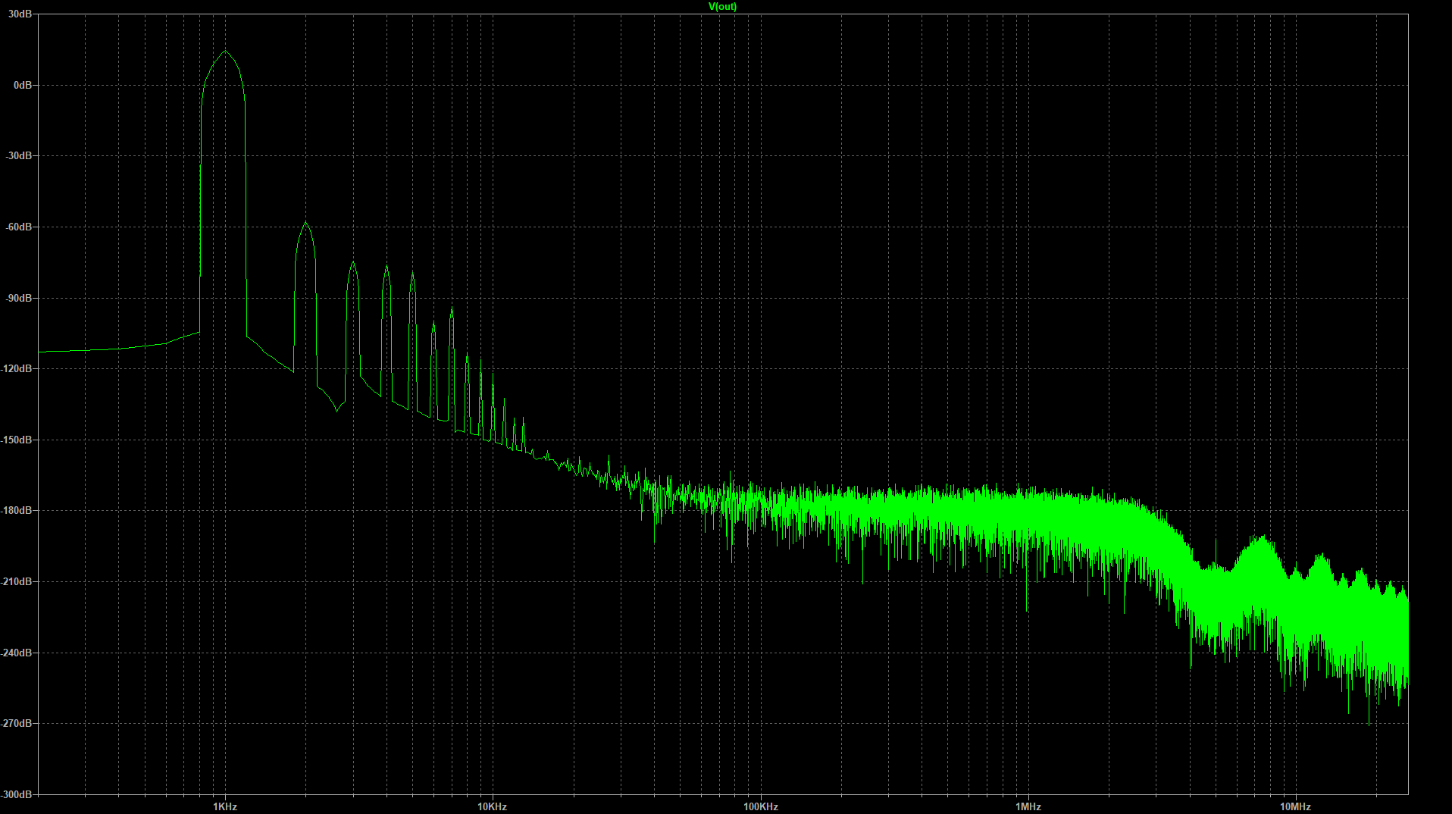Click the 1KHz frequency axis label
This screenshot has height=814, width=1452.
[225, 806]
